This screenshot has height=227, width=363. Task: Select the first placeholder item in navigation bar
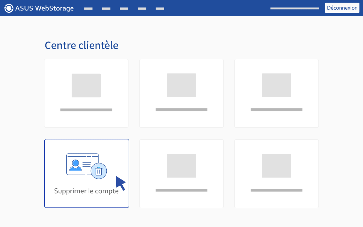(88, 9)
